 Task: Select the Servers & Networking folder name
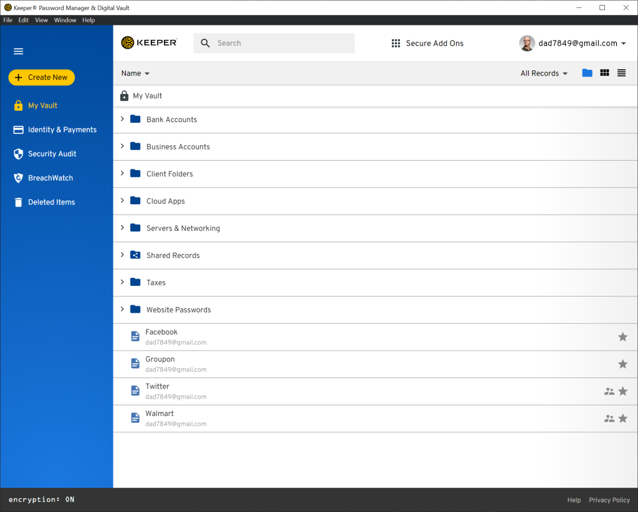pos(183,228)
